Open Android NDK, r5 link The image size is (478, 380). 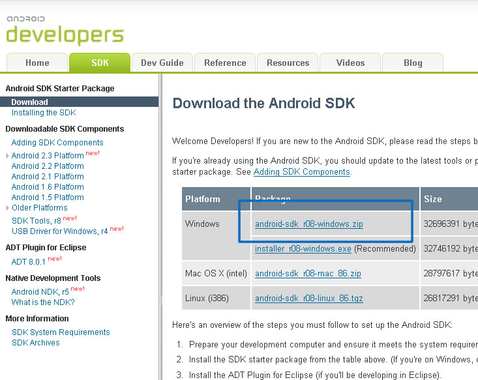click(40, 292)
